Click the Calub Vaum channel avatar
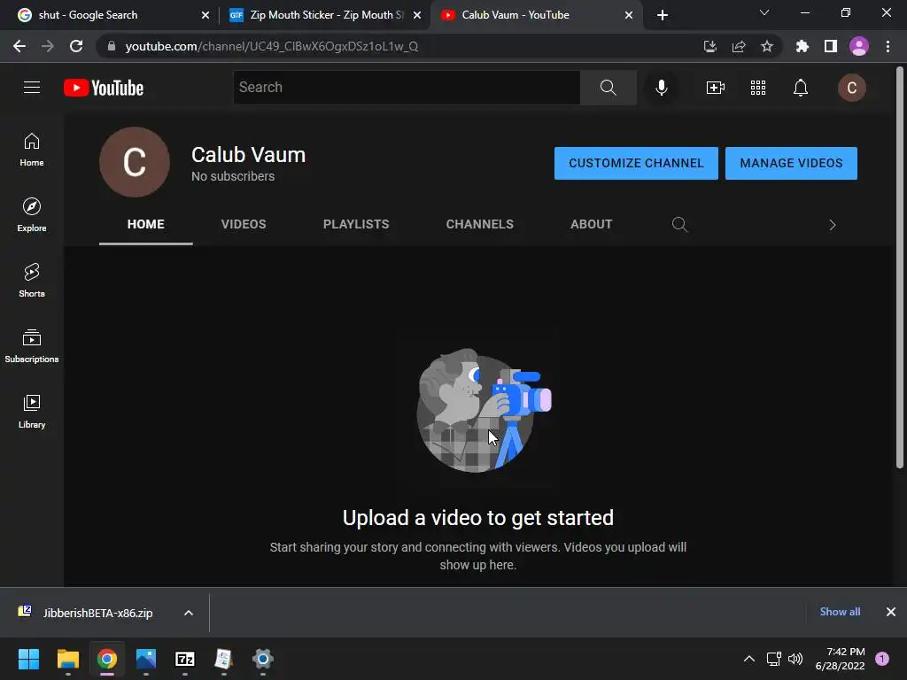This screenshot has height=680, width=907. point(135,162)
